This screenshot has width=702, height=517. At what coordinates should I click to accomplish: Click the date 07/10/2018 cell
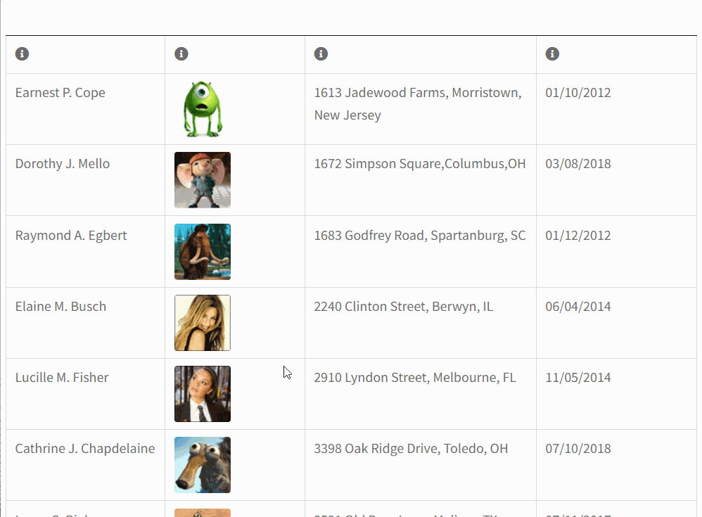(x=578, y=449)
